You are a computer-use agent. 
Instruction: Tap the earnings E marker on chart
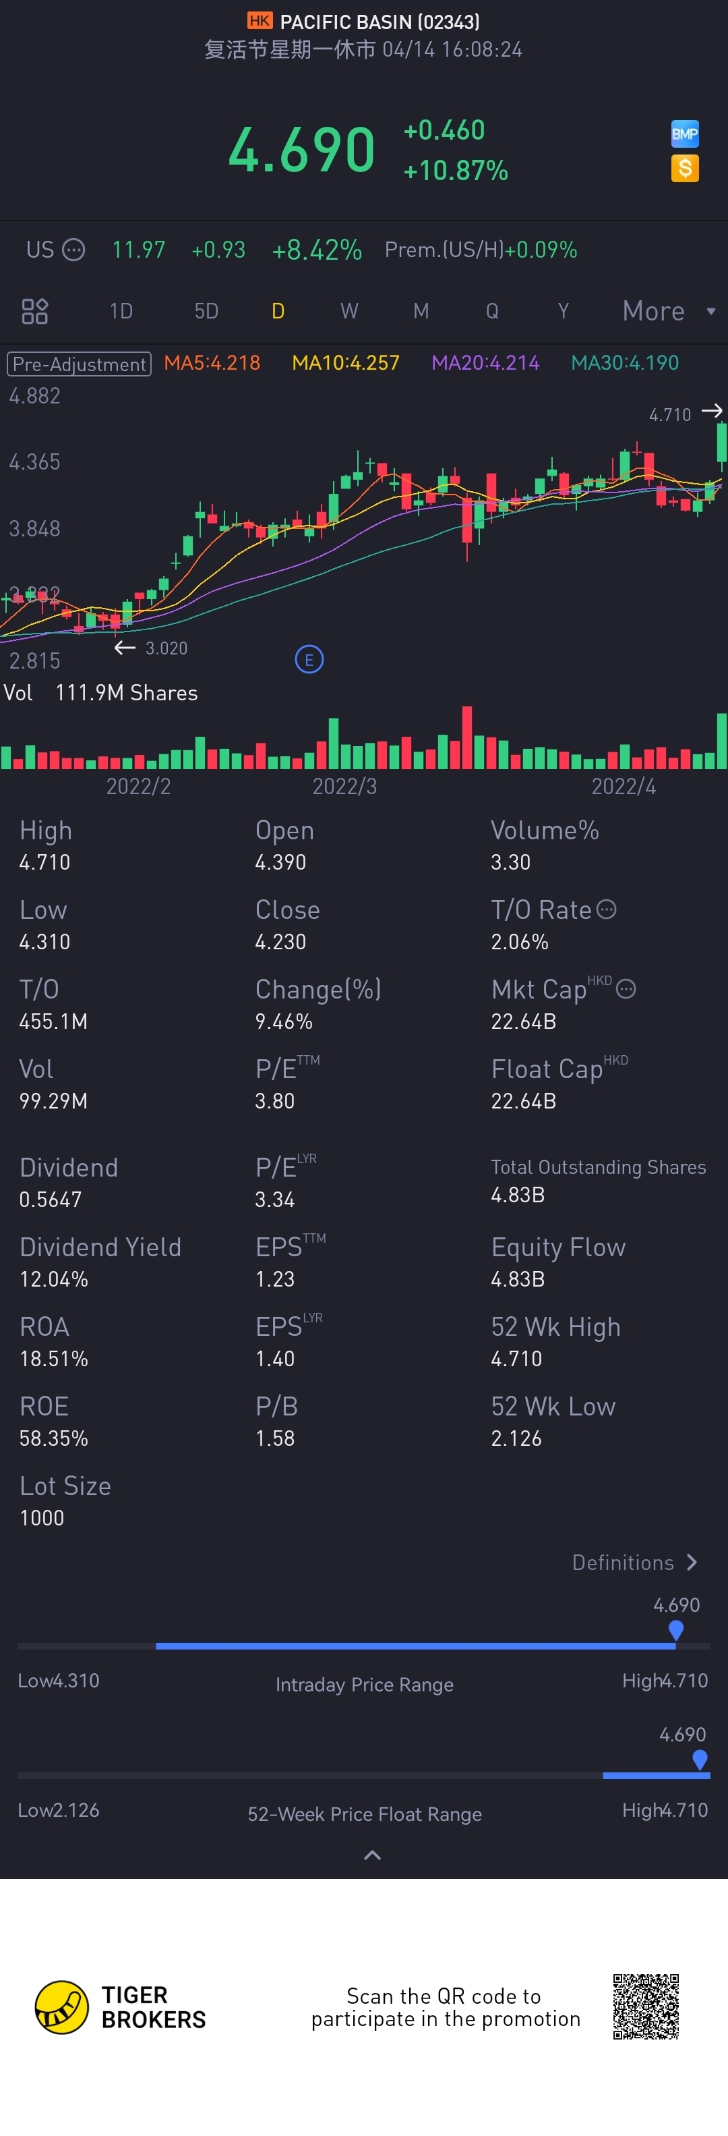(309, 660)
